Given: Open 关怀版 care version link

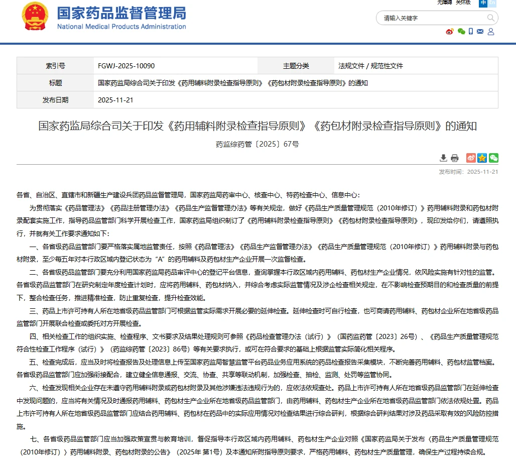Looking at the screenshot, I should click(x=463, y=3).
